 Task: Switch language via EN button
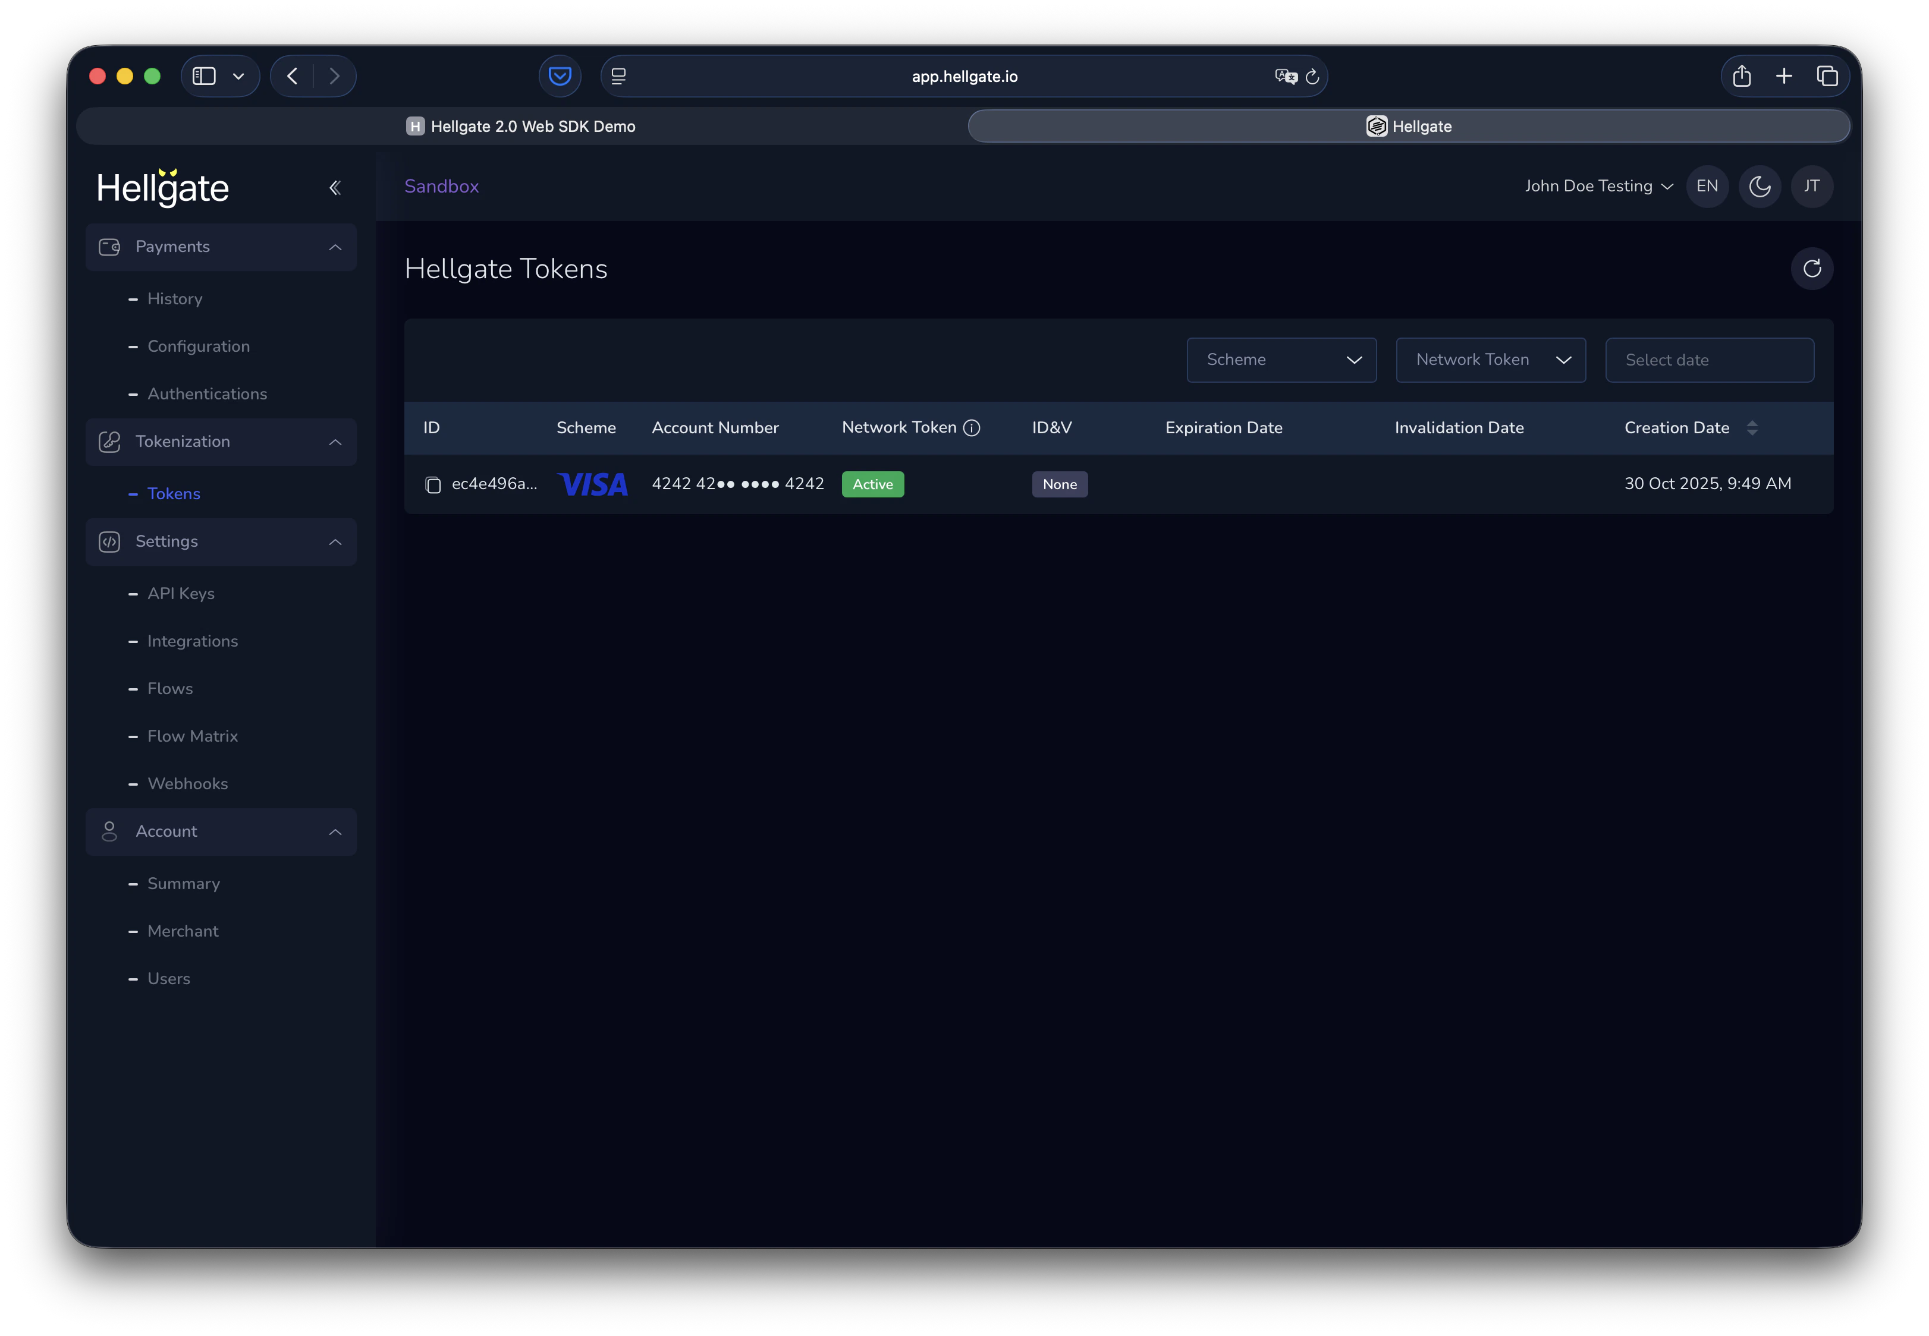(x=1707, y=186)
